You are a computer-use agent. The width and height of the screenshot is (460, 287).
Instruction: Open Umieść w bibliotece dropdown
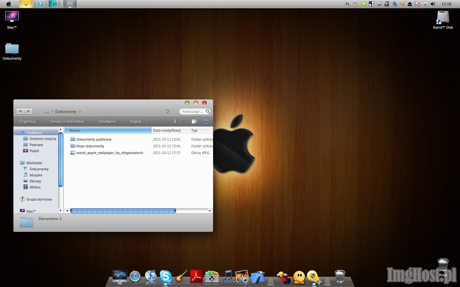tap(68, 121)
